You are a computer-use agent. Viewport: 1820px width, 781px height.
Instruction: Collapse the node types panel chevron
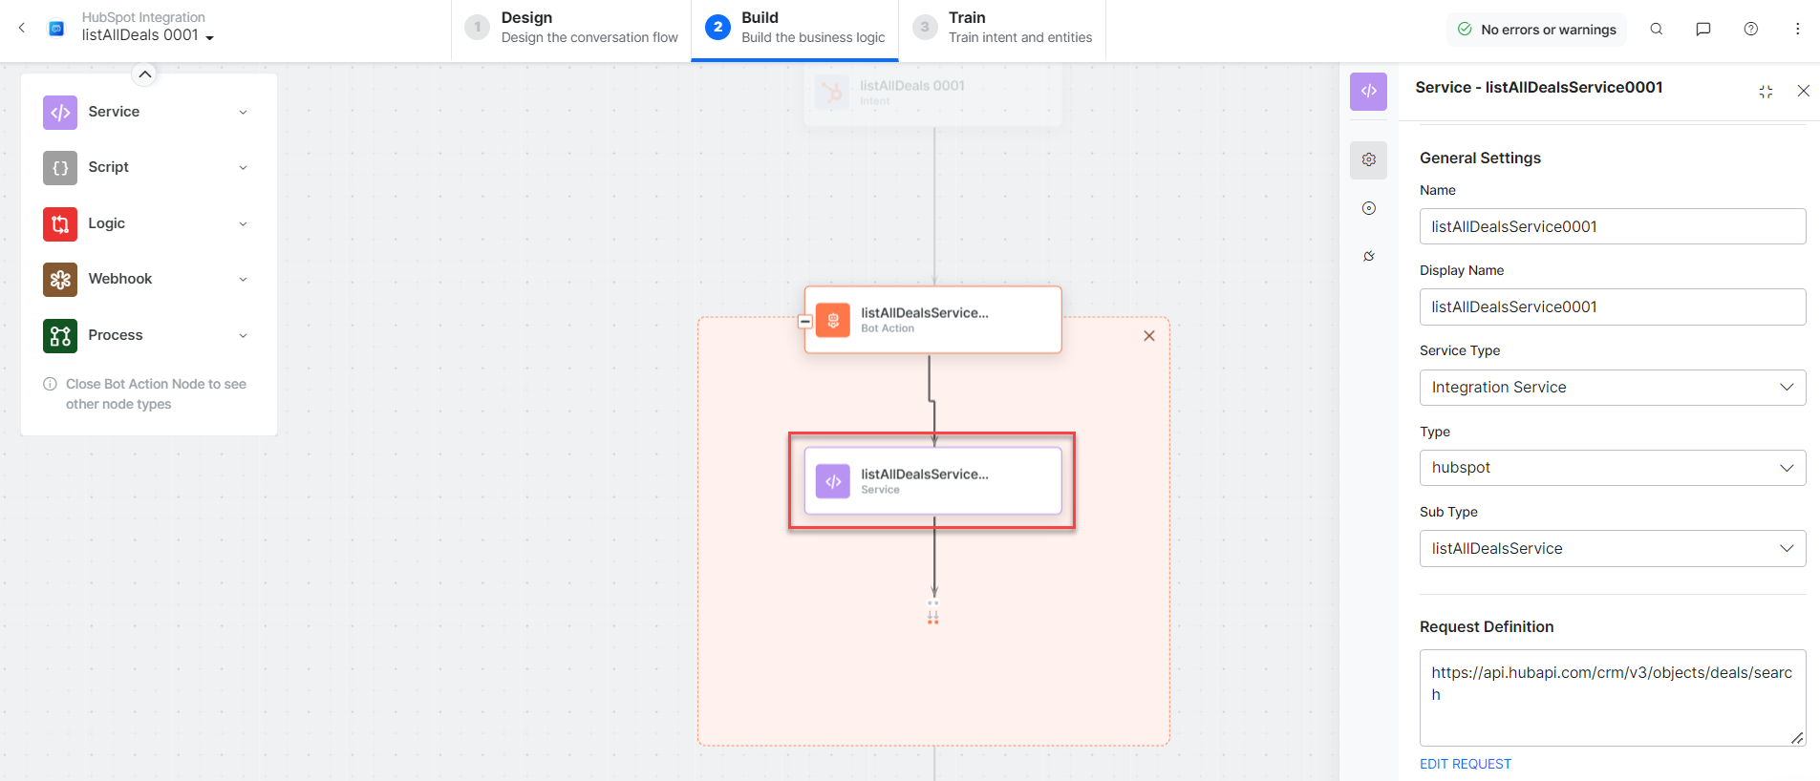click(144, 74)
